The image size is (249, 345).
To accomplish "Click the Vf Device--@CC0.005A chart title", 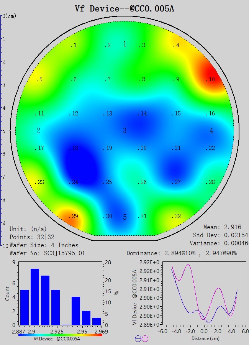I will click(x=124, y=8).
